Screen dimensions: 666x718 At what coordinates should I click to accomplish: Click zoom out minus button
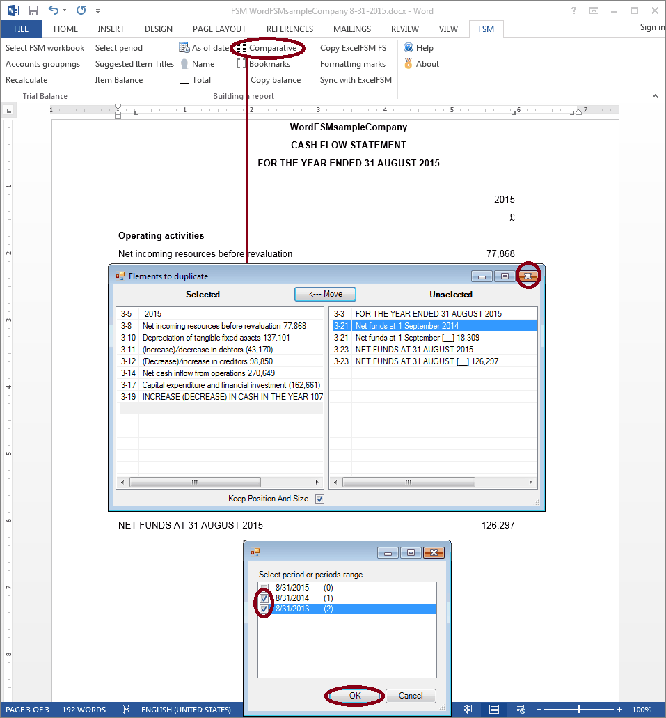(539, 710)
